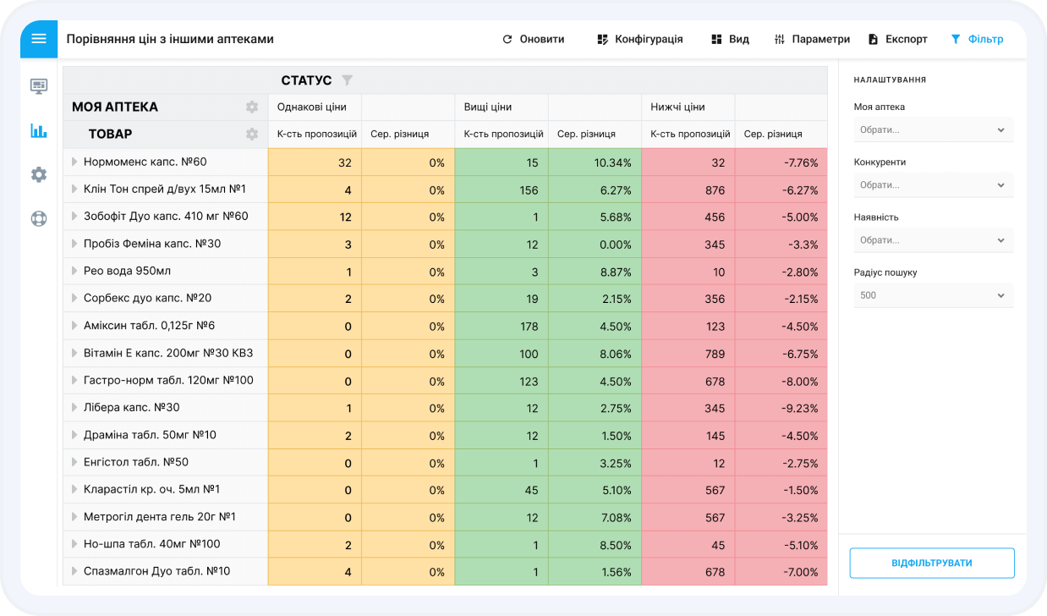This screenshot has width=1047, height=616.
Task: Open the hamburger menu
Action: (x=39, y=39)
